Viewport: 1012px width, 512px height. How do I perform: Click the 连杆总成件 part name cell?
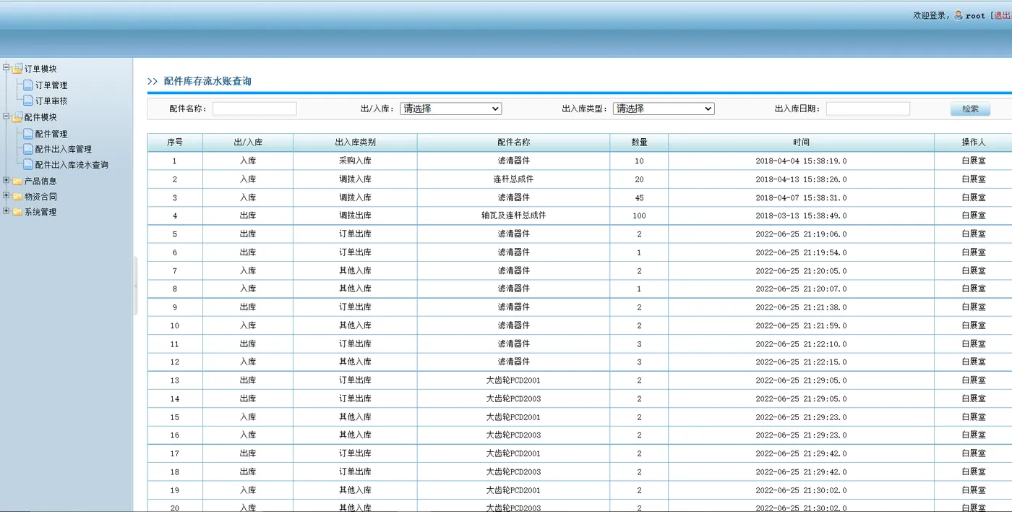click(x=513, y=179)
